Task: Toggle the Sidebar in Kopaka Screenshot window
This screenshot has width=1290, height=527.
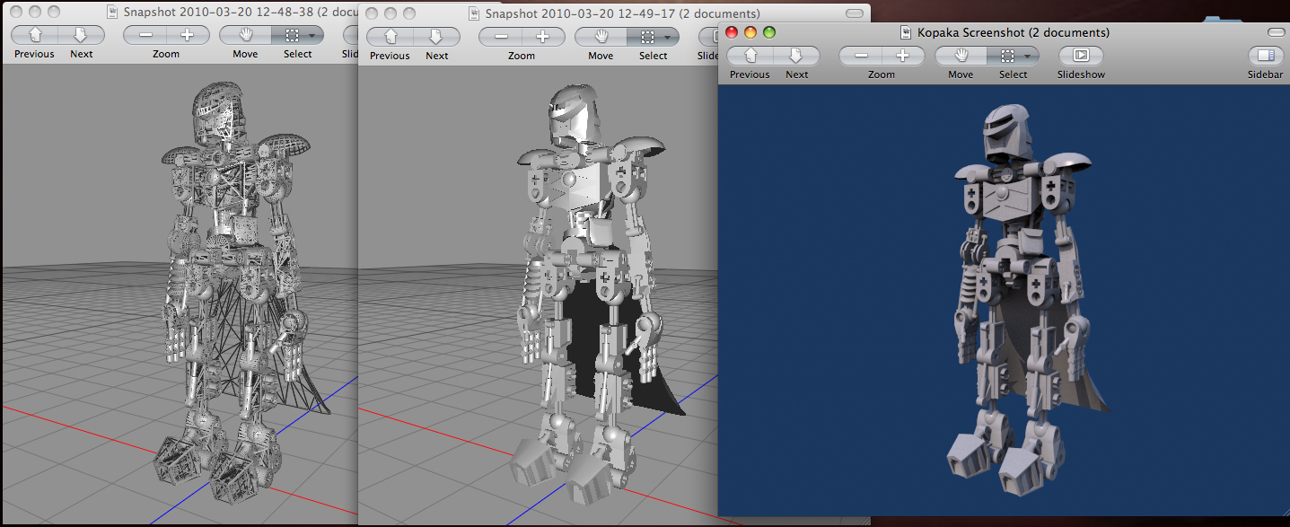Action: pos(1266,56)
